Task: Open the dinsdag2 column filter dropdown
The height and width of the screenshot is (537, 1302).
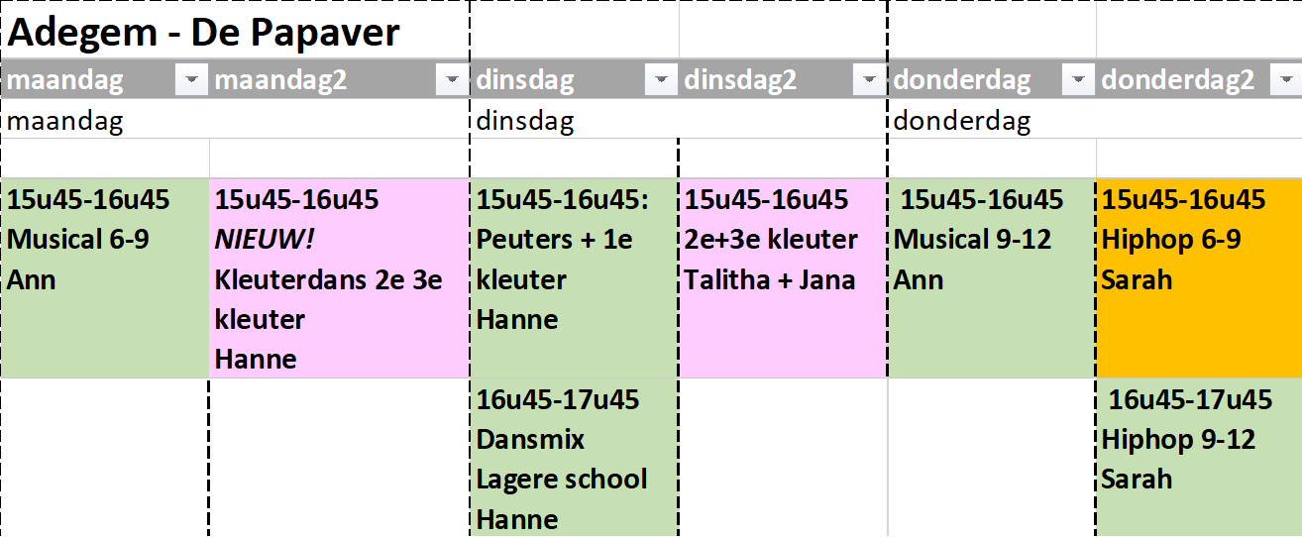Action: 869,80
